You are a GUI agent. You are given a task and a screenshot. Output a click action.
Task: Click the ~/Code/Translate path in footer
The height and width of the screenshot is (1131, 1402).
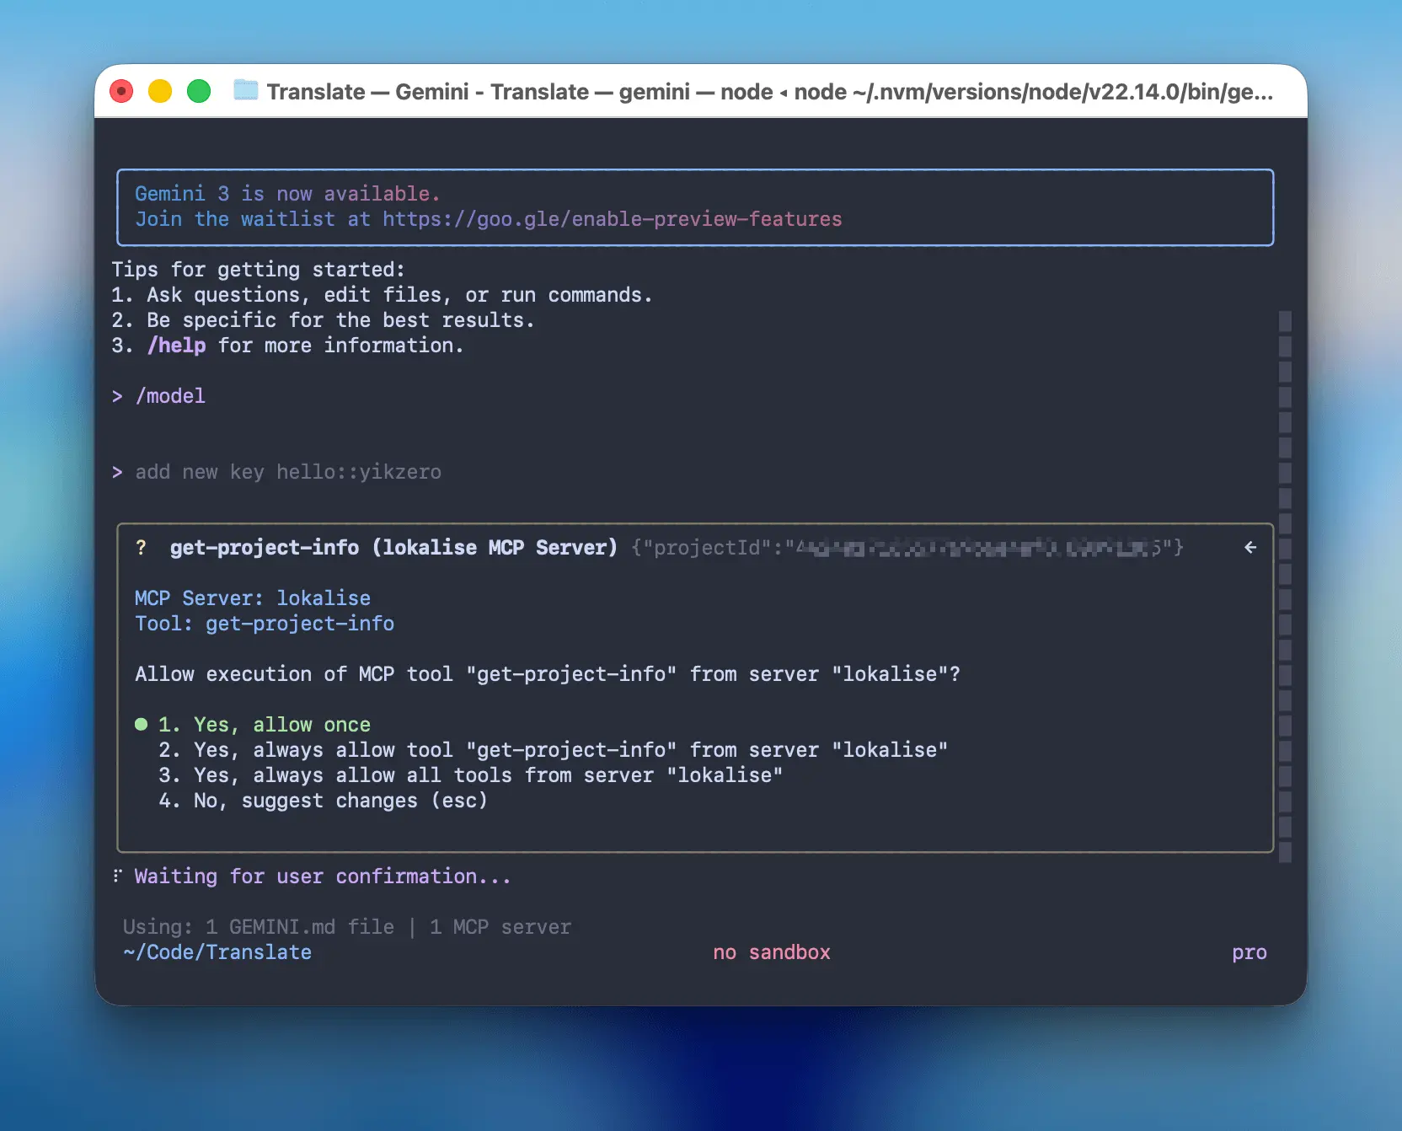point(217,952)
